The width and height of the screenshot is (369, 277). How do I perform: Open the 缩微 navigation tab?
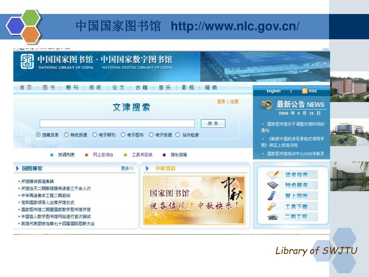click(211, 88)
